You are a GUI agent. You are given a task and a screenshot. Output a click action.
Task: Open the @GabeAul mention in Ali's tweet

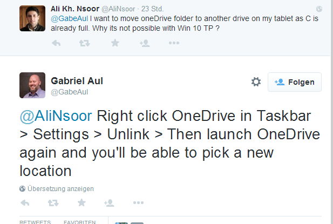coord(69,18)
